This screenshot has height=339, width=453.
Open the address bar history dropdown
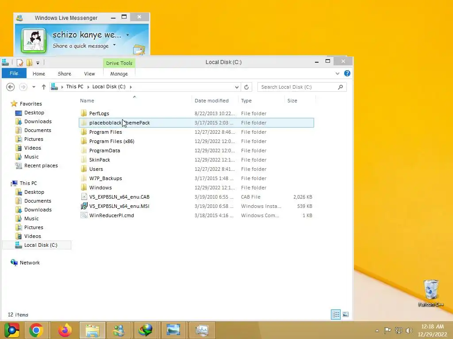point(237,87)
